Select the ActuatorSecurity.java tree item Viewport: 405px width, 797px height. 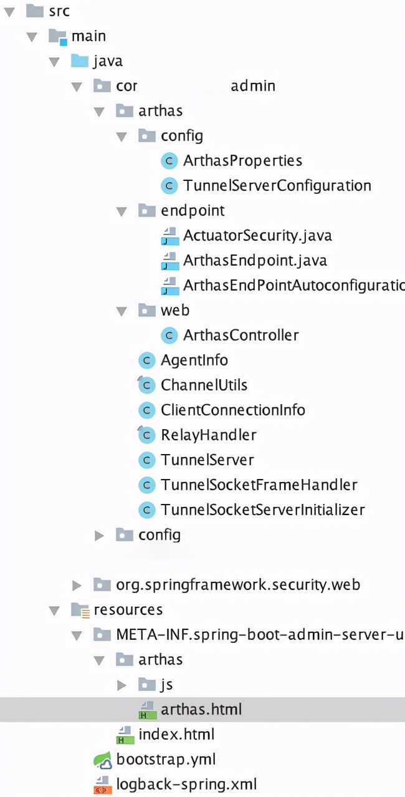257,235
